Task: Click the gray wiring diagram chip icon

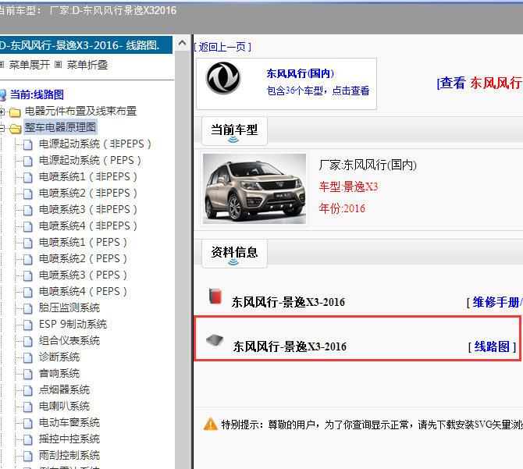Action: (215, 340)
